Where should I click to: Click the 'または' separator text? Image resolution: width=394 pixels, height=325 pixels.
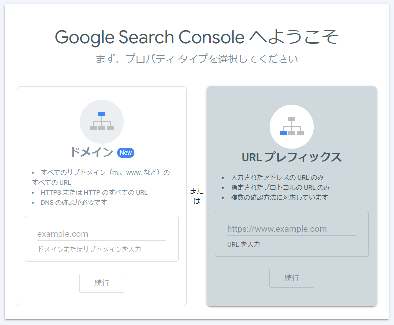196,196
